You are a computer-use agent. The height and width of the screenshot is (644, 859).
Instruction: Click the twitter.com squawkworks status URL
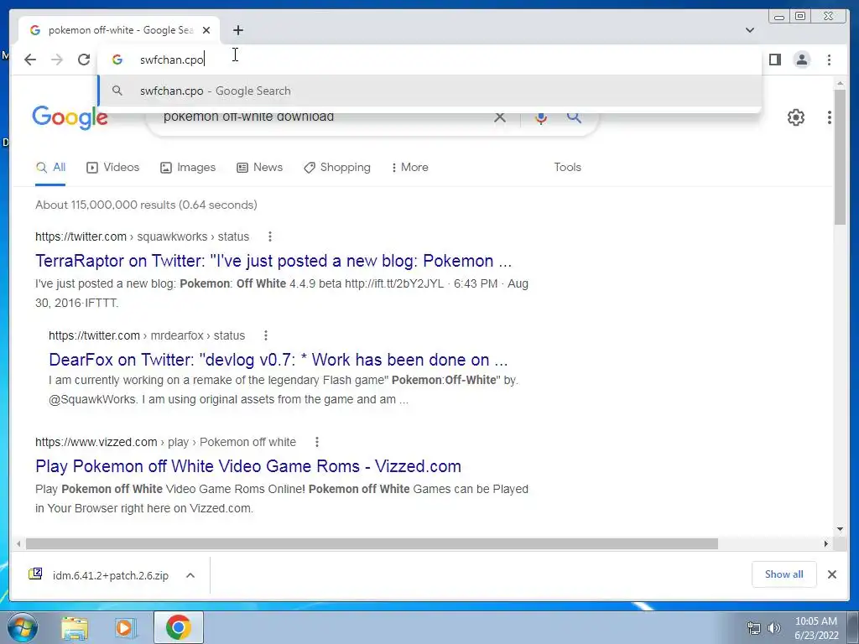coord(142,236)
